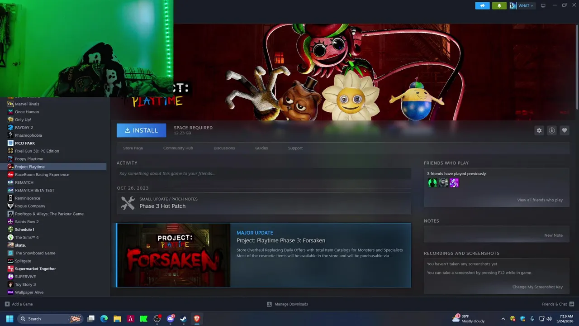Click the RaceRoom Racing Experience icon
Image resolution: width=579 pixels, height=326 pixels.
[10, 175]
